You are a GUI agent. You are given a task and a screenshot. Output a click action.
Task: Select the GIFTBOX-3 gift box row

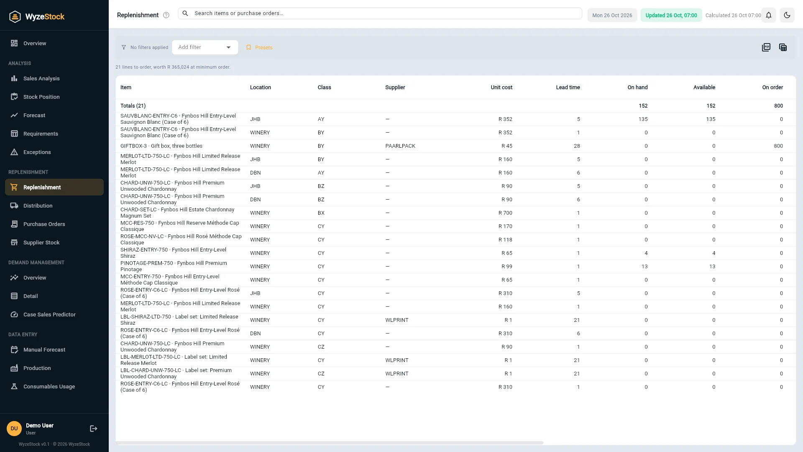pyautogui.click(x=456, y=146)
